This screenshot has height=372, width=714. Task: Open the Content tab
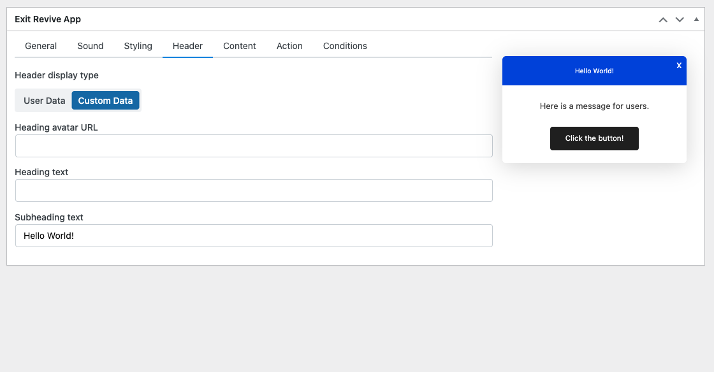240,46
